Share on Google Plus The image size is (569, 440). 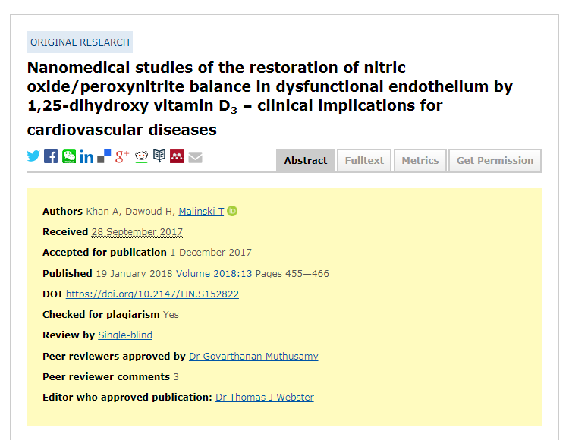click(122, 156)
